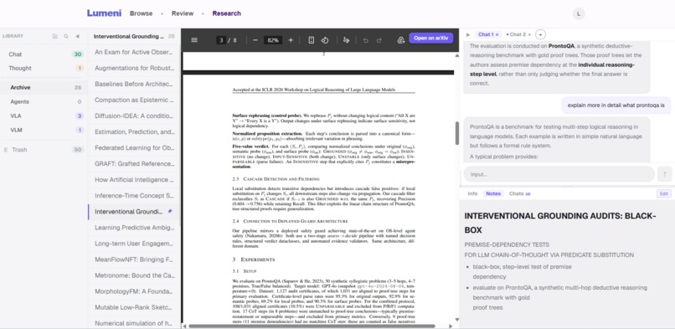This screenshot has height=329, width=675.
Task: Toggle the PDF viewer sidebar menu
Action: (194, 40)
